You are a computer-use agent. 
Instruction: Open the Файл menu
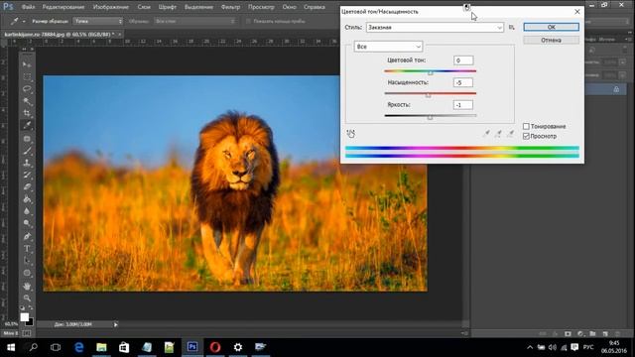(x=28, y=7)
